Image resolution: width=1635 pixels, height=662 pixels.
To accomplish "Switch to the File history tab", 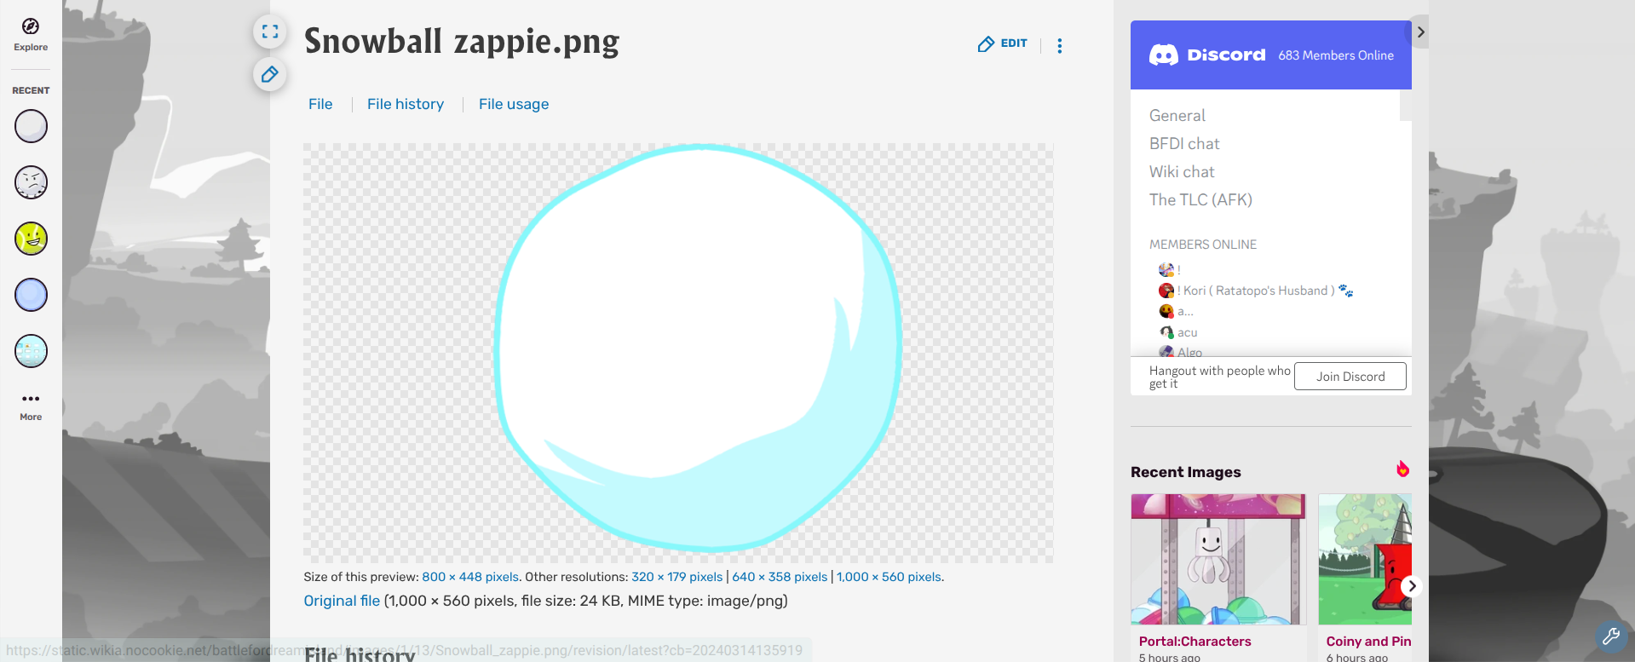I will (x=406, y=104).
